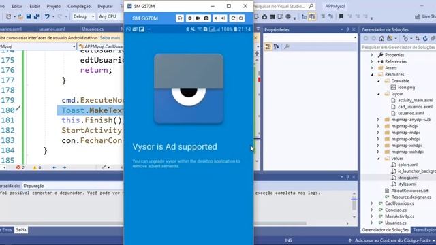
Task: Open the Compilação menu
Action: 79,6
